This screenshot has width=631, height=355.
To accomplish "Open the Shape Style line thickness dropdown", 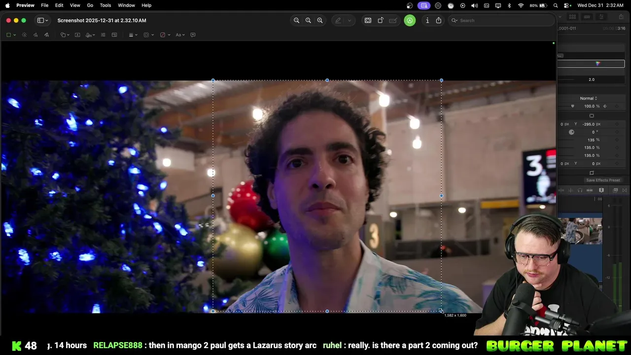I will (x=133, y=35).
